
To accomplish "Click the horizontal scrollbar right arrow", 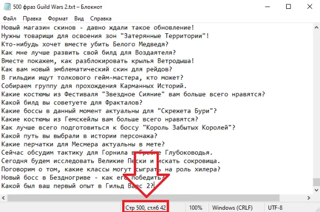I will coord(309,198).
